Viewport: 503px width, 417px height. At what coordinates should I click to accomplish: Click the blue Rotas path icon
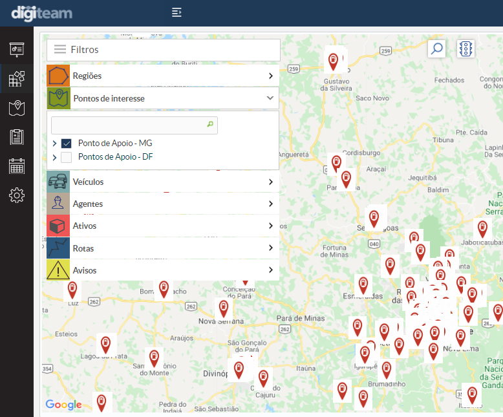pos(58,248)
